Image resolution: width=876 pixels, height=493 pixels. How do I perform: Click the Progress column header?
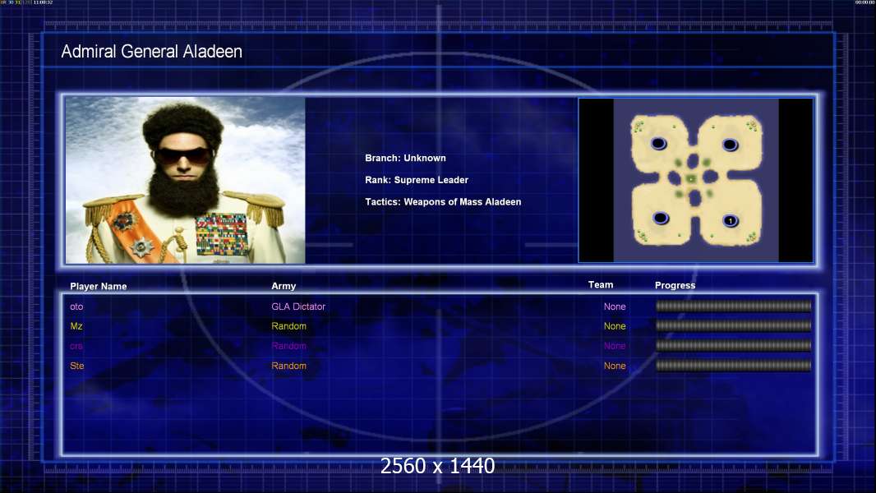click(x=675, y=285)
